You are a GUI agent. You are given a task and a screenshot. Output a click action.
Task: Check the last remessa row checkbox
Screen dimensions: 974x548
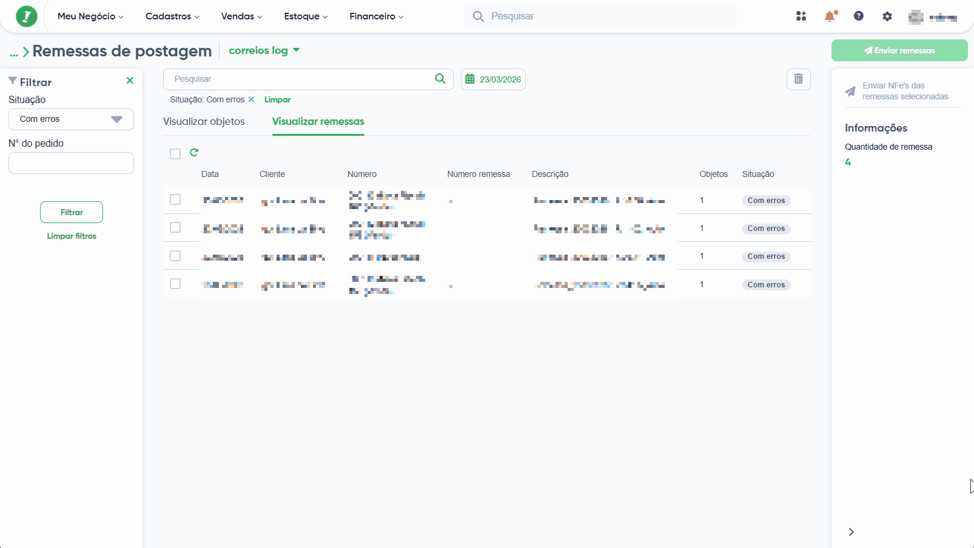(x=175, y=284)
